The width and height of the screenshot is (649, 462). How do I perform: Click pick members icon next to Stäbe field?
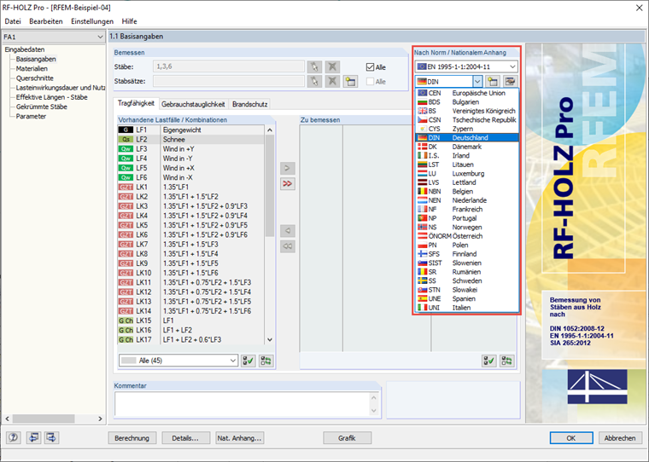[314, 67]
